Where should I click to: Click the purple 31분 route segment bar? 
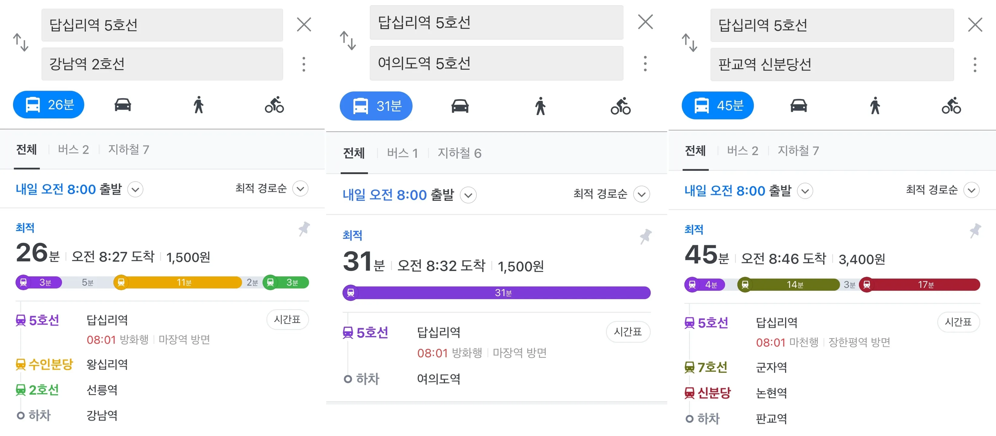496,293
